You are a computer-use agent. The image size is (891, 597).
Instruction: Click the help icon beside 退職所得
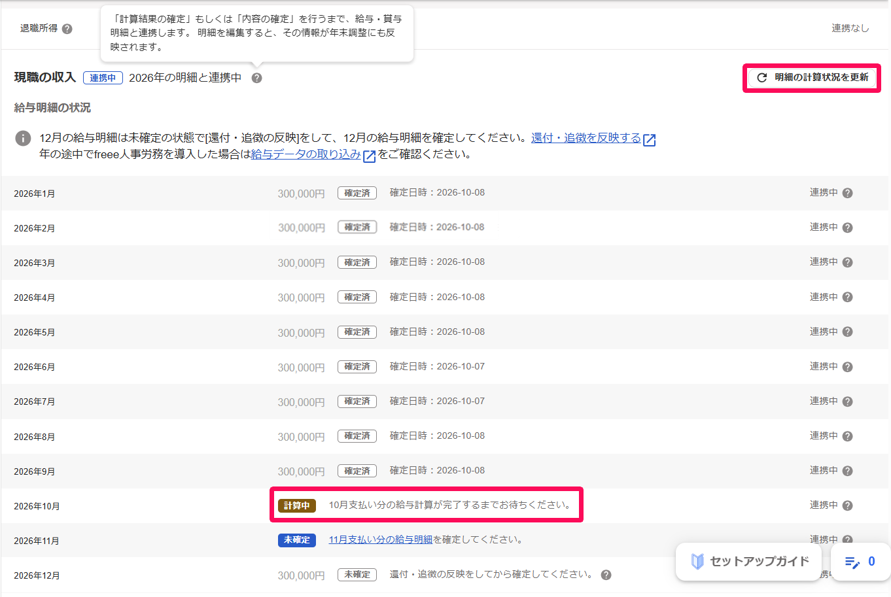[67, 29]
